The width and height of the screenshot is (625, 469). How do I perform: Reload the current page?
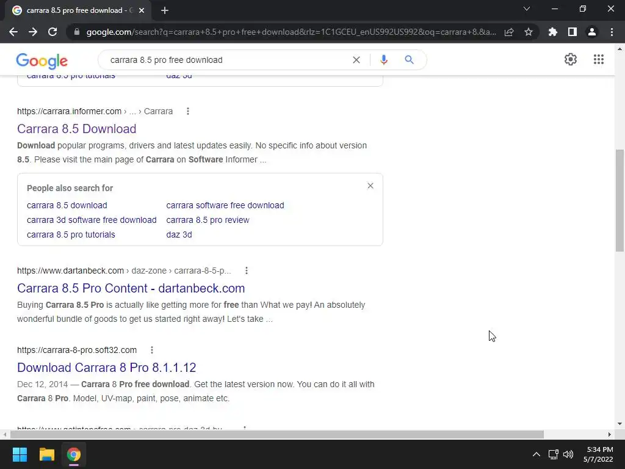[52, 32]
